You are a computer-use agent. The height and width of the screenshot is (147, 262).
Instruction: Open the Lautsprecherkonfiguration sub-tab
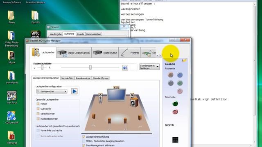[x=46, y=78]
